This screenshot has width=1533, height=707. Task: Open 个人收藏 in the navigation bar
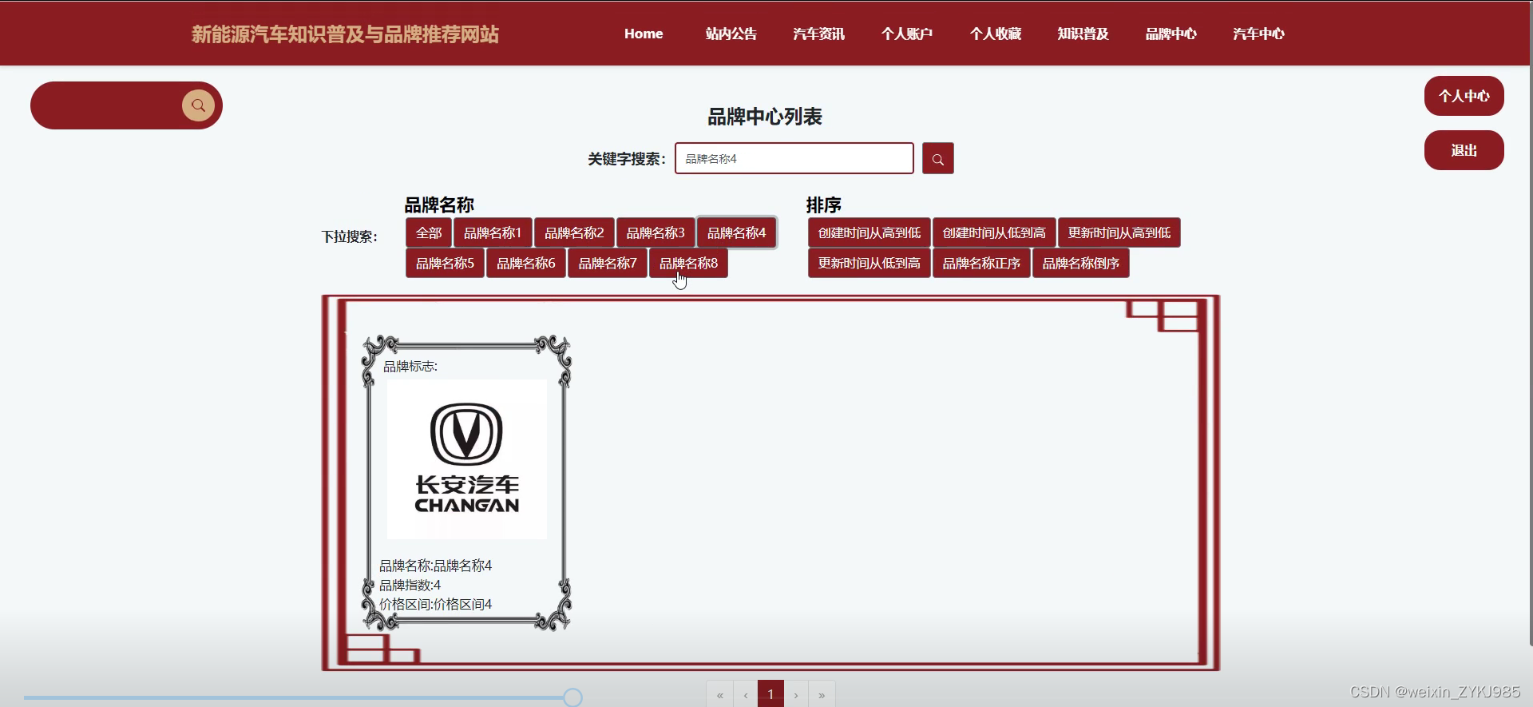click(x=995, y=34)
